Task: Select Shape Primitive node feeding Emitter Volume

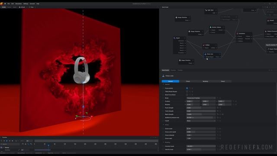Action: coord(196,33)
